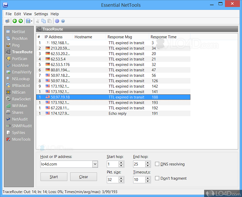Enable the DNS resolving checkbox
Screen dimensions: 242x197
[x=157, y=164]
